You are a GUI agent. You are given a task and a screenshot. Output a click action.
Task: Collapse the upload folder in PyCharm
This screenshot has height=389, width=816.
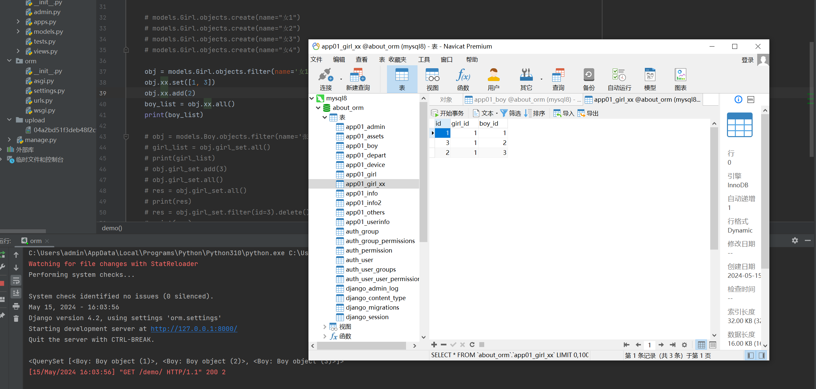pyautogui.click(x=9, y=120)
